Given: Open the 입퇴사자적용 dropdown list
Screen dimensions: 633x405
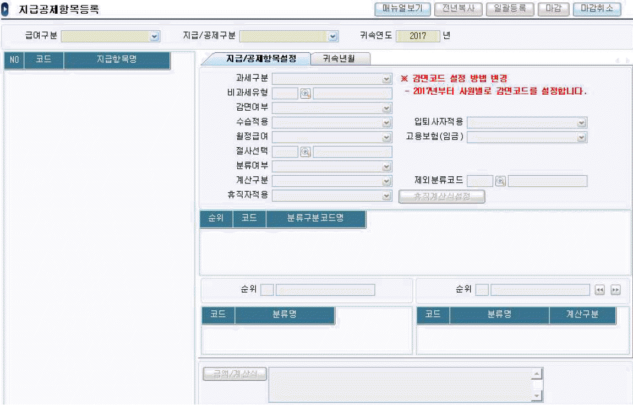Looking at the screenshot, I should [x=581, y=123].
